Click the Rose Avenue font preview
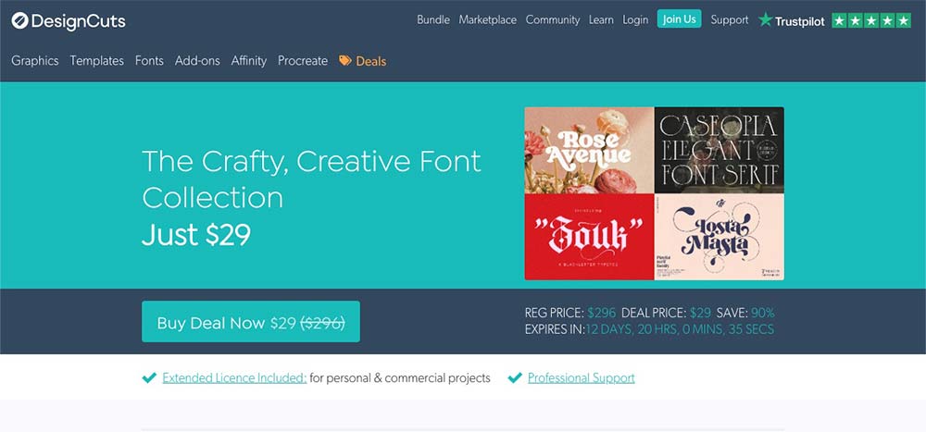 (x=589, y=150)
